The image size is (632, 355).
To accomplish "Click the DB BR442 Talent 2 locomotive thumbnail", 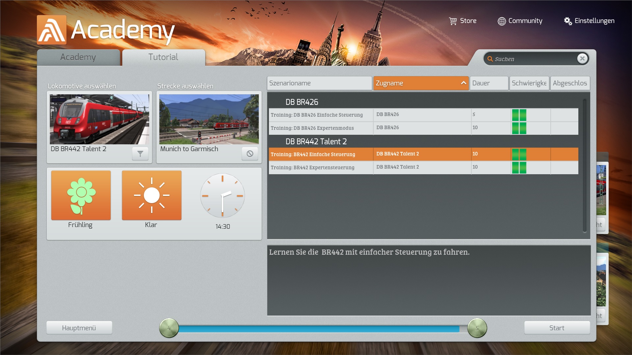I will [99, 119].
